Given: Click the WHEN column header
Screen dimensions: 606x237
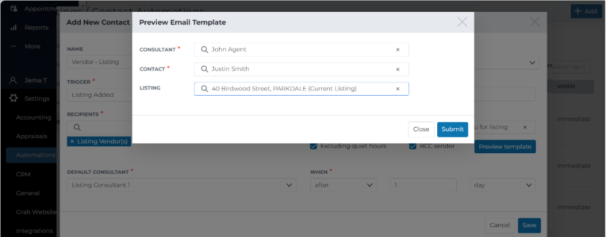Looking at the screenshot, I should [566, 86].
